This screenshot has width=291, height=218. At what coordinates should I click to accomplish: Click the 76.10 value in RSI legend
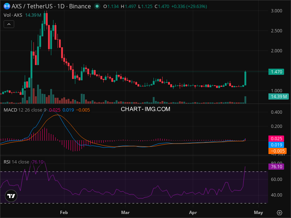tap(38, 162)
